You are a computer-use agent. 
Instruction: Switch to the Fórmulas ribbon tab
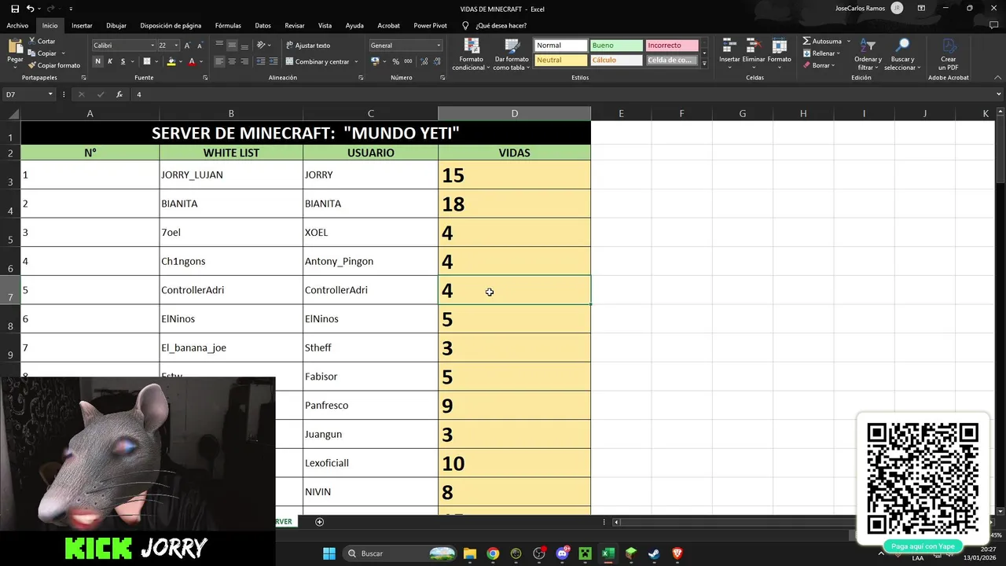pos(228,25)
